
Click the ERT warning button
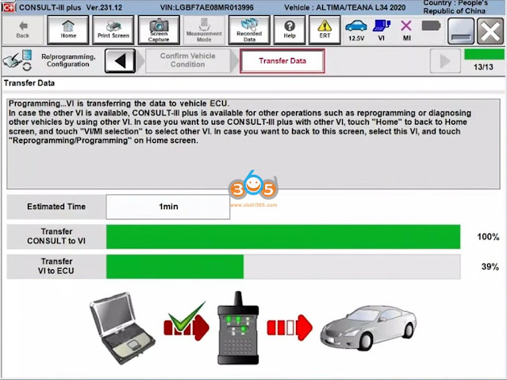(x=325, y=29)
